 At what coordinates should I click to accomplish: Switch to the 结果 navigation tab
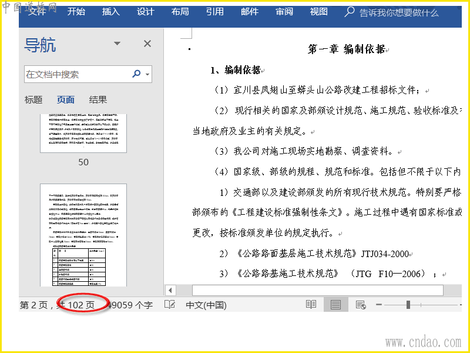[x=98, y=99]
